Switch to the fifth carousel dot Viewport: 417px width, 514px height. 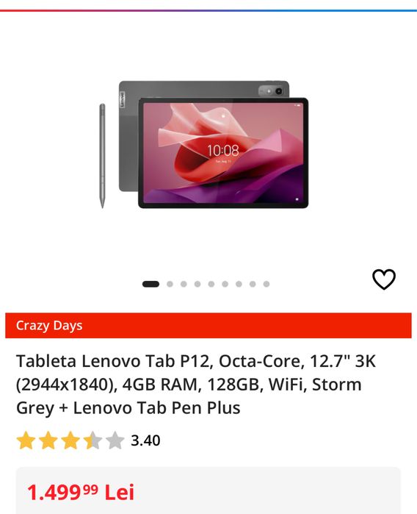pyautogui.click(x=211, y=284)
